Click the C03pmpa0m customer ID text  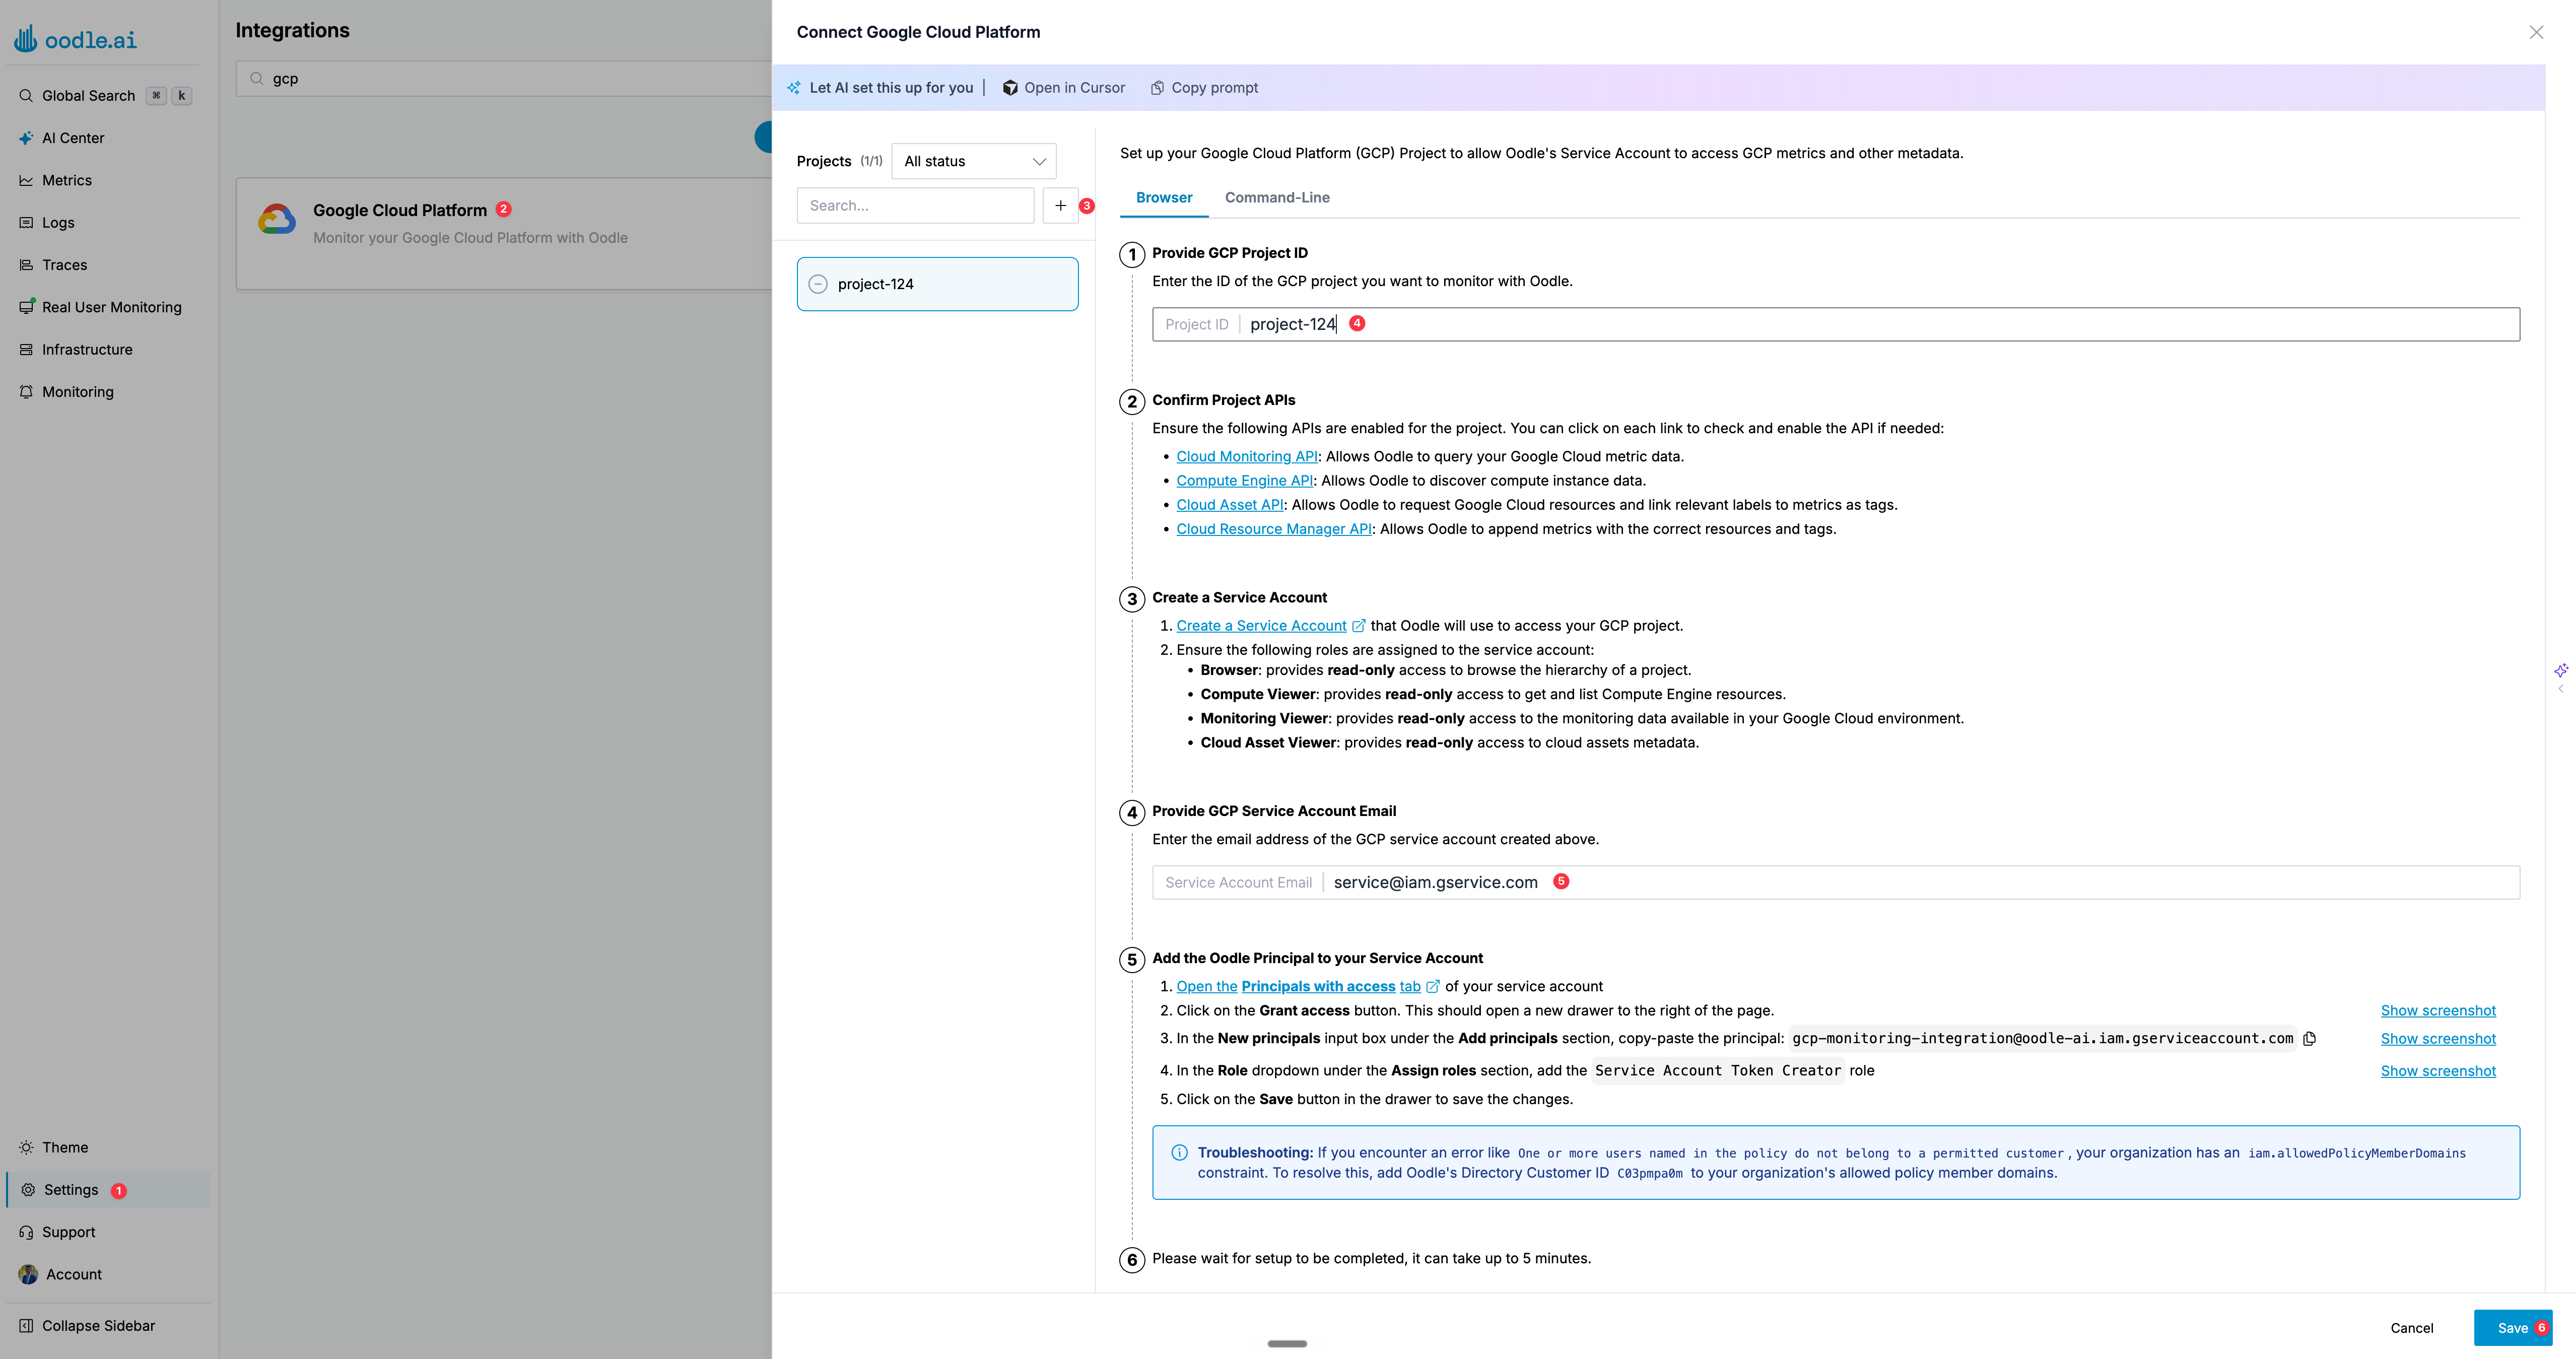1649,1174
